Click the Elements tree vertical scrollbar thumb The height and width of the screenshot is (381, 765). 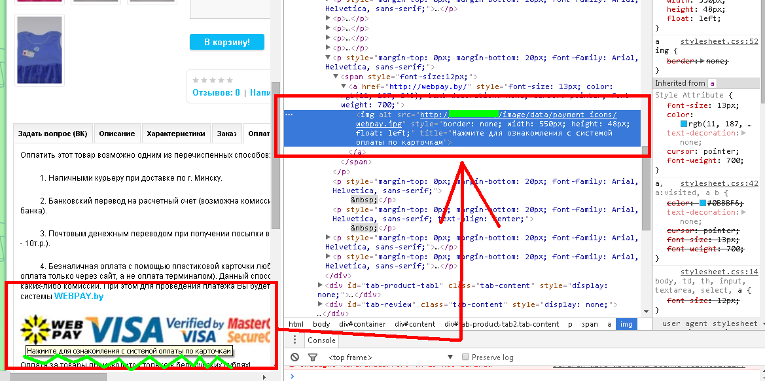pyautogui.click(x=646, y=188)
